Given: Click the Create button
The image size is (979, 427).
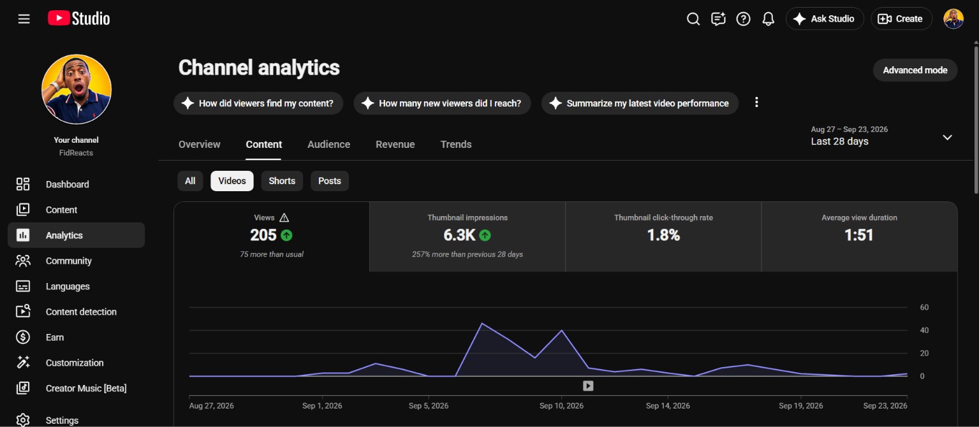Looking at the screenshot, I should tap(901, 19).
